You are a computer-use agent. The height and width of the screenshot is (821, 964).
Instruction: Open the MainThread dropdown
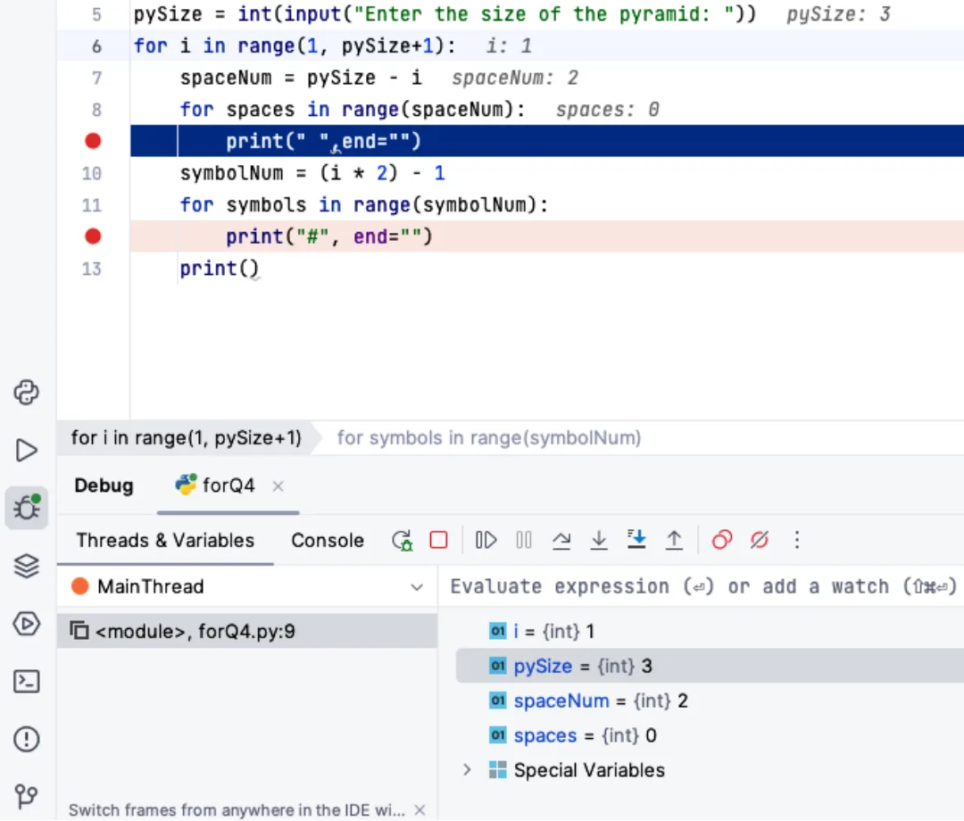click(x=247, y=587)
